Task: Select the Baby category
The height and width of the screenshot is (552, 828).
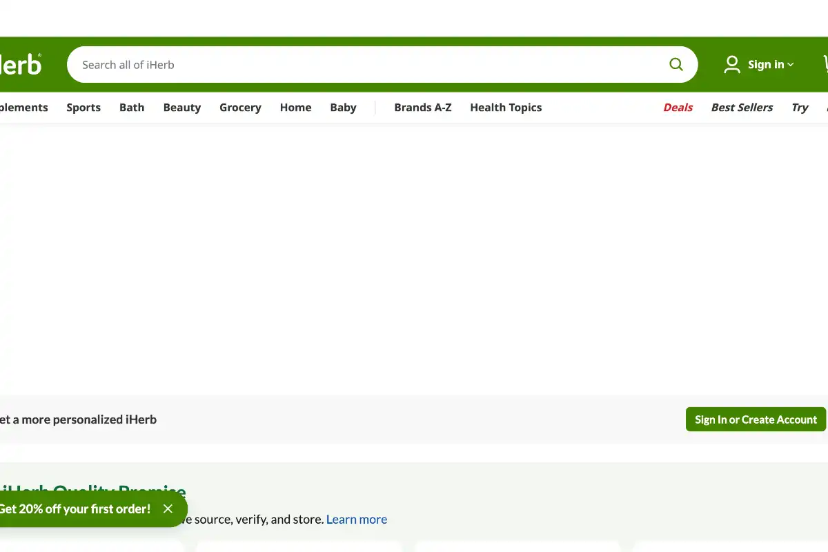Action: [x=343, y=108]
